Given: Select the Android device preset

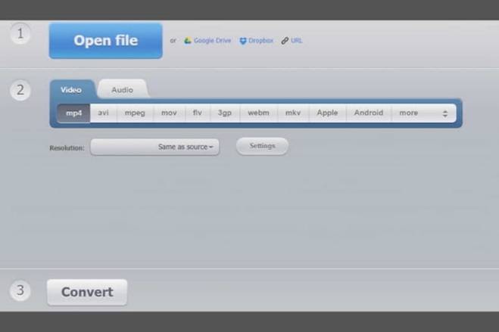Looking at the screenshot, I should point(369,113).
